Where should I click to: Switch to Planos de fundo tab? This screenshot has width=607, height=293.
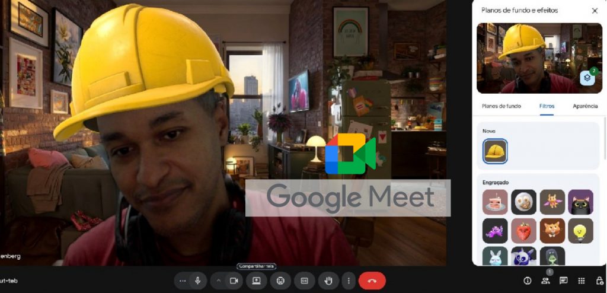(x=501, y=106)
